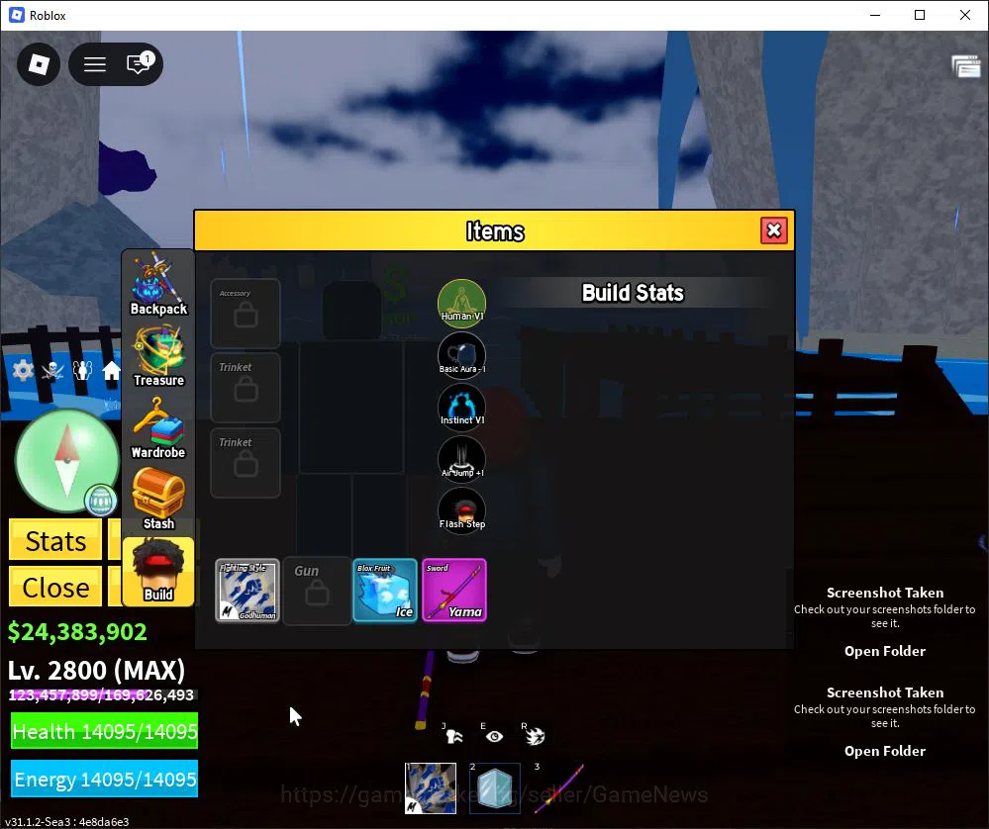The height and width of the screenshot is (829, 989).
Task: Click the Health bar
Action: point(104,731)
